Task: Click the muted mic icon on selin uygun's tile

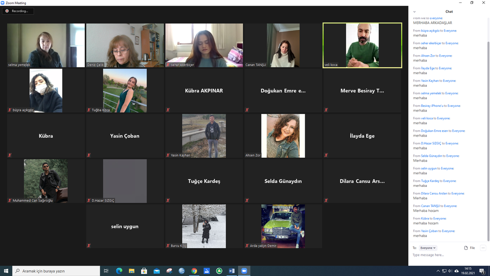Action: 89,246
